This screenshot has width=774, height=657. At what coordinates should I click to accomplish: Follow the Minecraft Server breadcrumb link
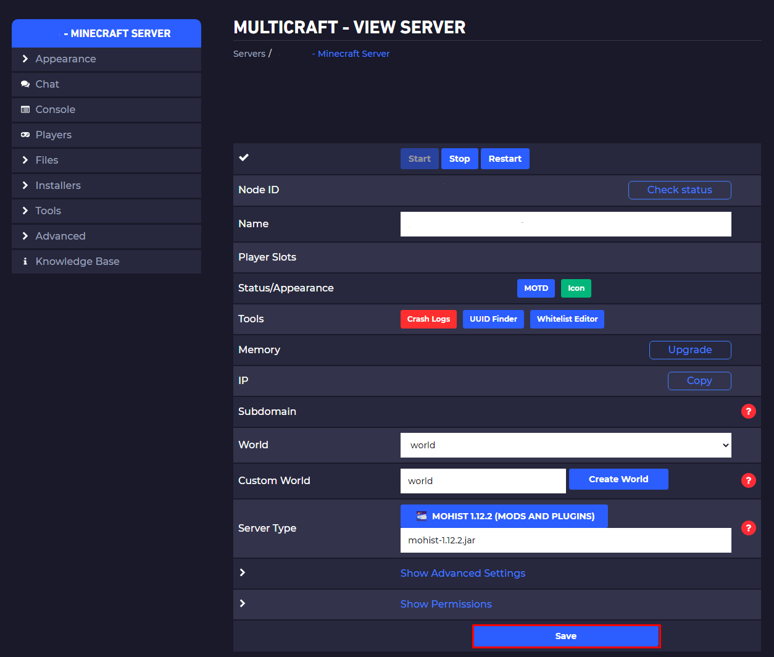coord(353,54)
